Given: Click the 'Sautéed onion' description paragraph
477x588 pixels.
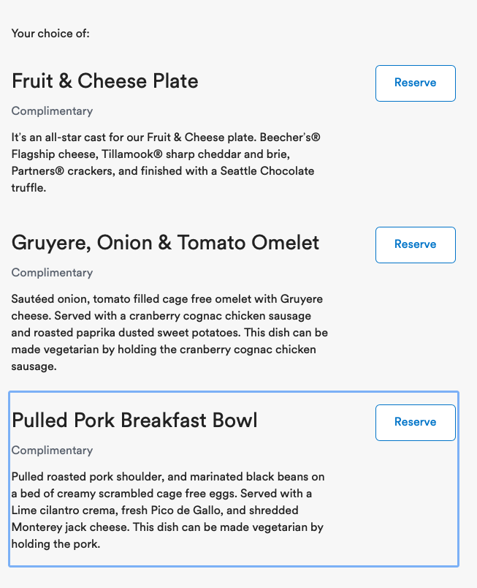Looking at the screenshot, I should click(x=169, y=333).
